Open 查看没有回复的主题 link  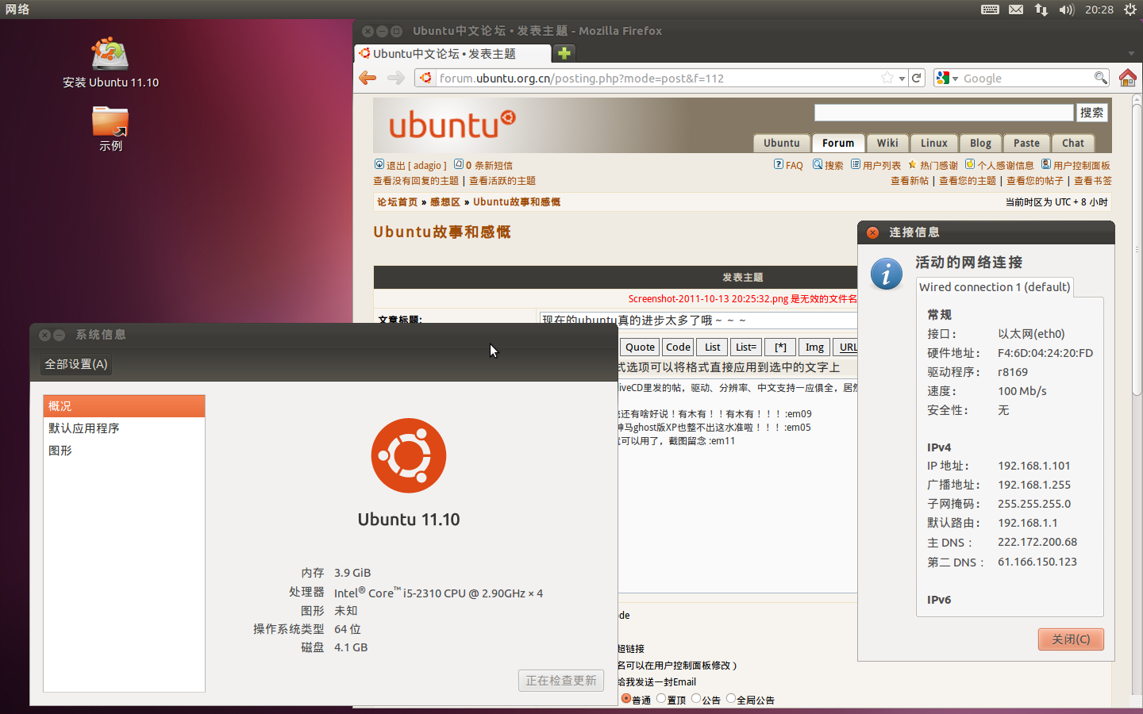pyautogui.click(x=416, y=181)
